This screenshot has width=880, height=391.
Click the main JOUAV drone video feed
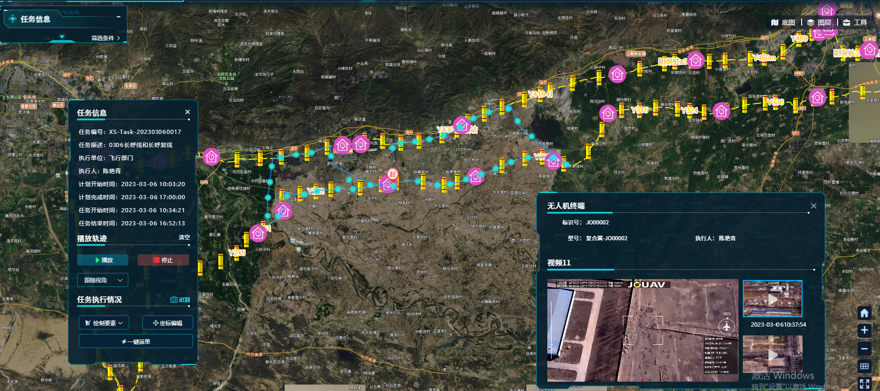tap(643, 330)
